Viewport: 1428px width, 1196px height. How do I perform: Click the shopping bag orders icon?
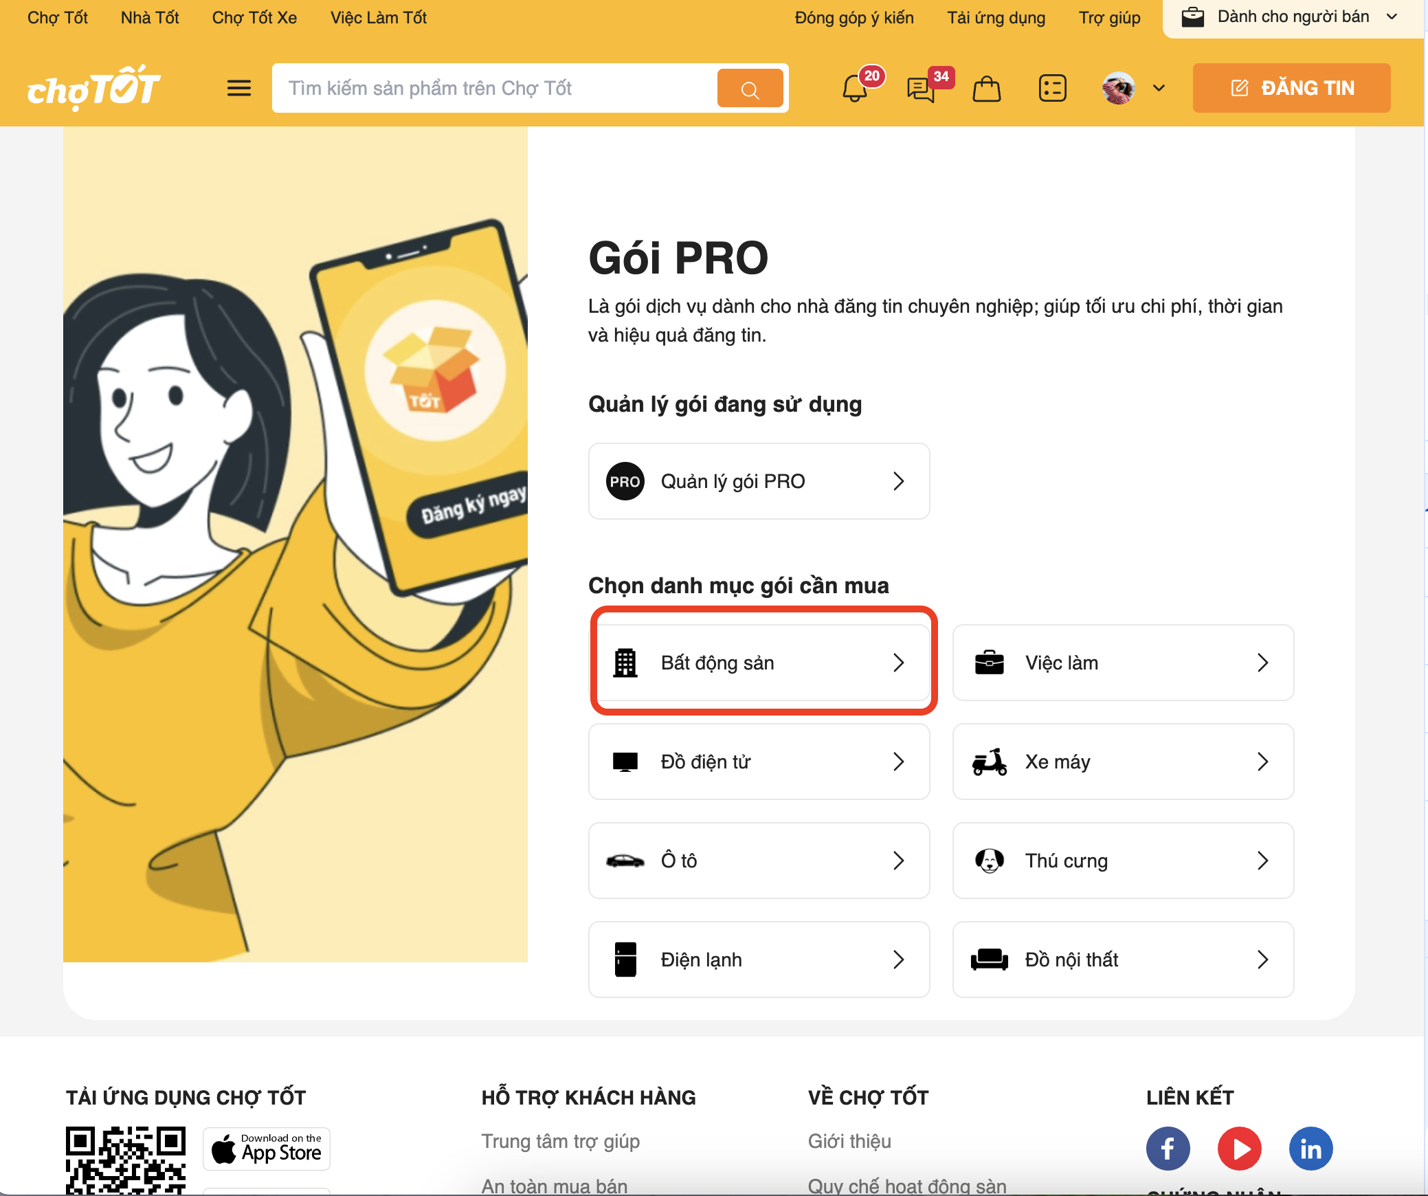tap(986, 89)
